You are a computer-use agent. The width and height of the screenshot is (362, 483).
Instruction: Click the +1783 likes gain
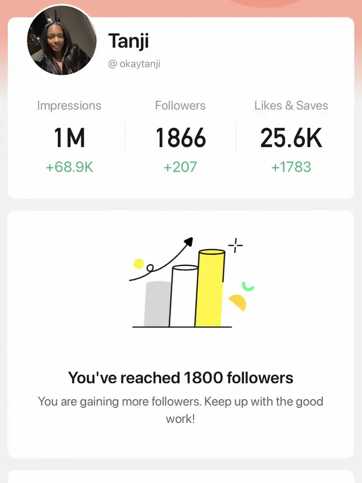[291, 167]
